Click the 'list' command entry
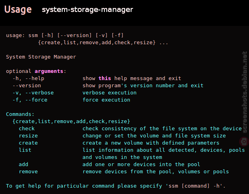The height and width of the screenshot is (194, 249). click(25, 150)
